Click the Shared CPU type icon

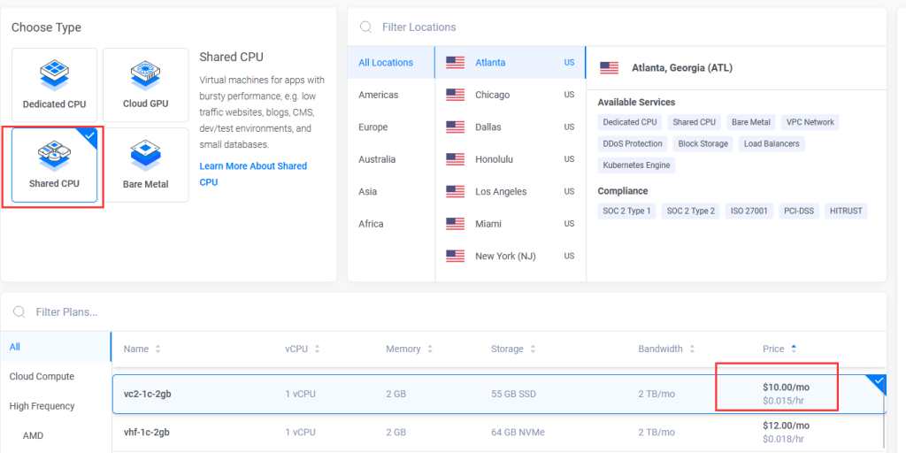coord(54,154)
